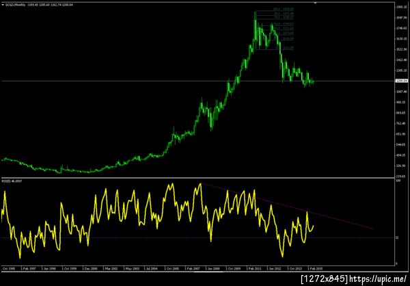
Task: Click the 1955.15 price axis label
Action: tap(402, 7)
